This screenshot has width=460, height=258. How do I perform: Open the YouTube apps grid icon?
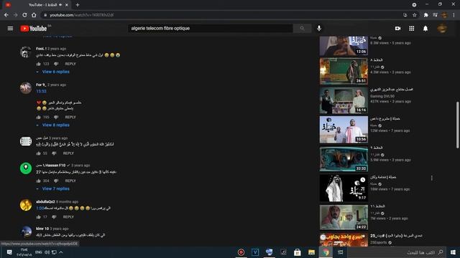[x=412, y=29]
